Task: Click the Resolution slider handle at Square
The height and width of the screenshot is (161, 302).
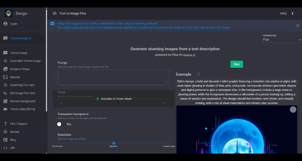Action: click(114, 143)
